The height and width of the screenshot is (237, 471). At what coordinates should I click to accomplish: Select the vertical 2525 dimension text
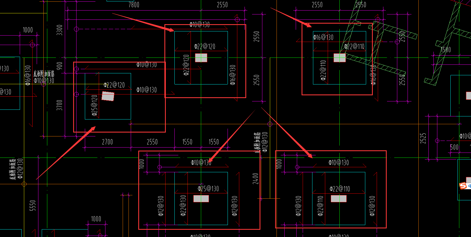pos(423,138)
